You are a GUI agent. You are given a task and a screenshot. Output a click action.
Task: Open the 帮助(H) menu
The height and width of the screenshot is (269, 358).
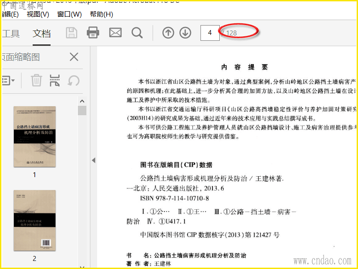(102, 14)
